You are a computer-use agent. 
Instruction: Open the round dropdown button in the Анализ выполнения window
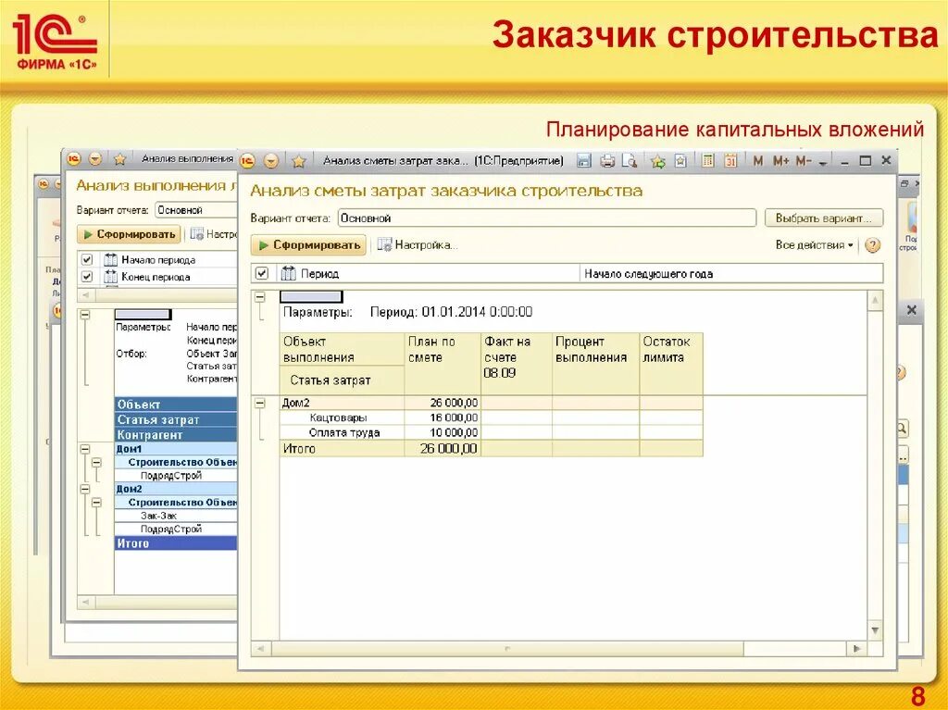(95, 159)
